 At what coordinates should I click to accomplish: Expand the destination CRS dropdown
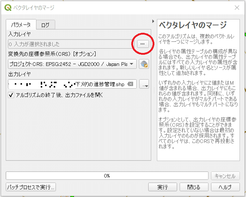132,64
